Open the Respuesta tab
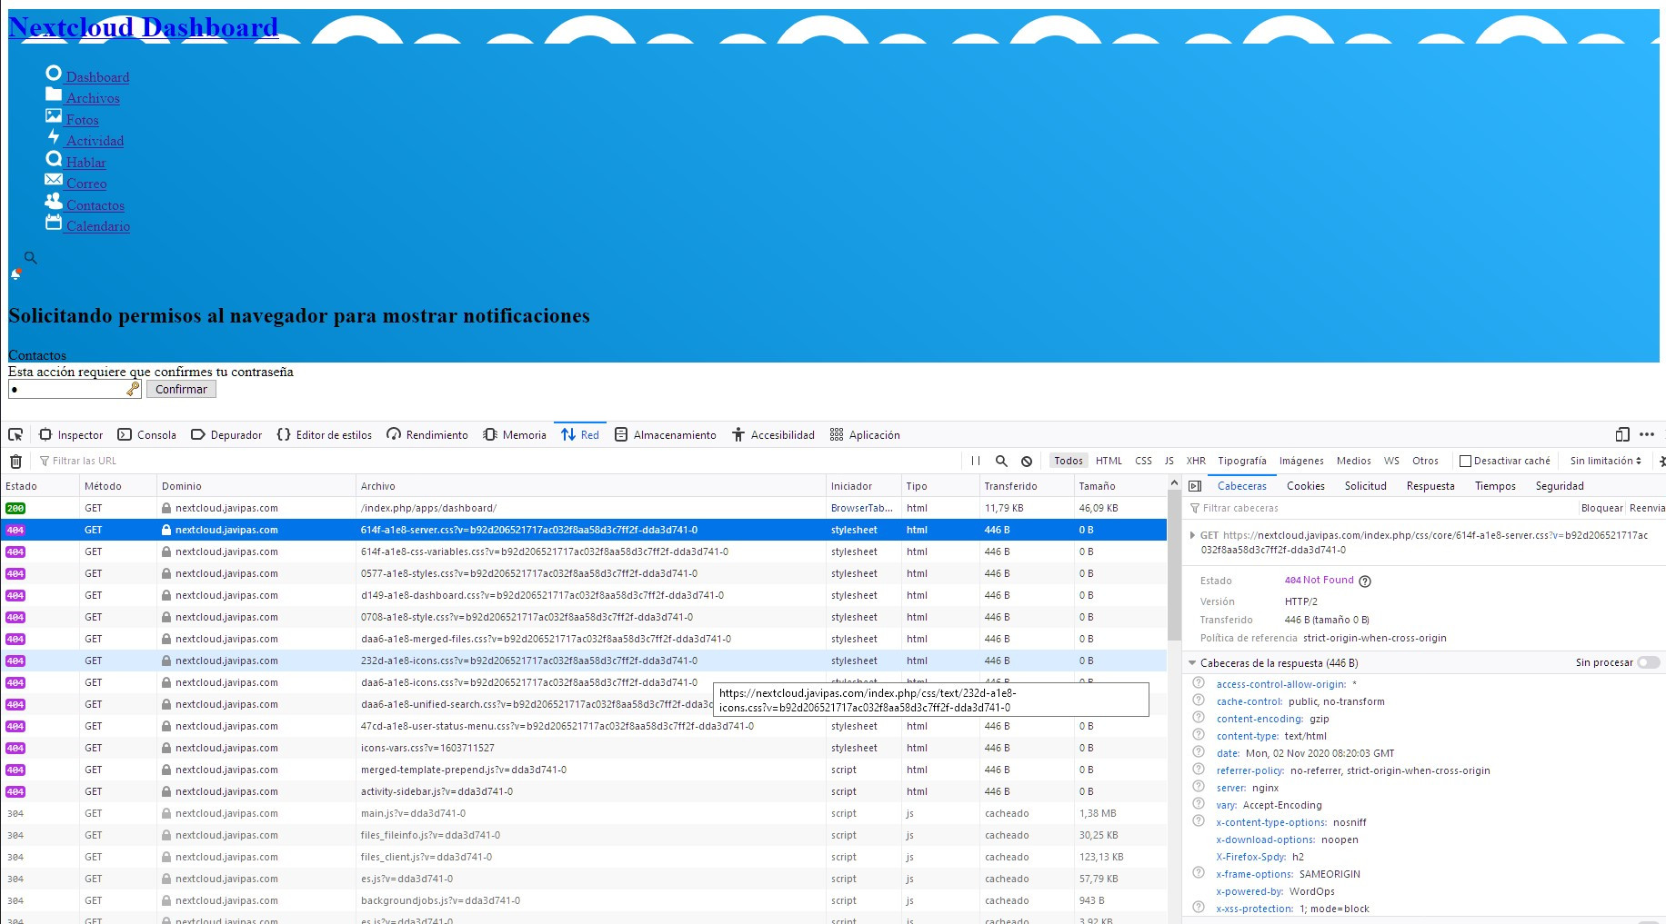 [1430, 487]
